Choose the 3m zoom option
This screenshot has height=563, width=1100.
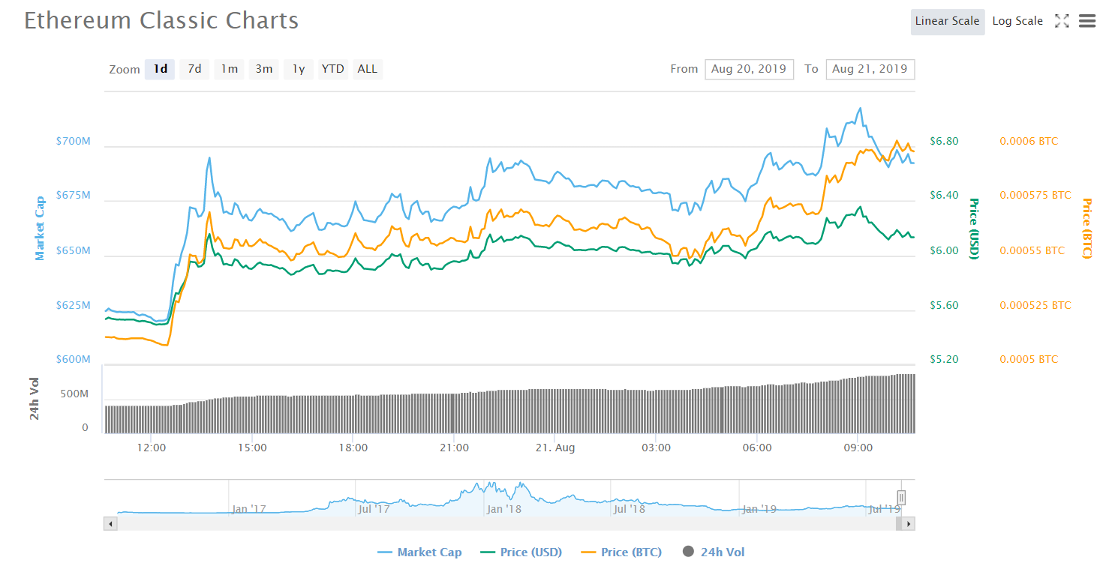(x=263, y=69)
